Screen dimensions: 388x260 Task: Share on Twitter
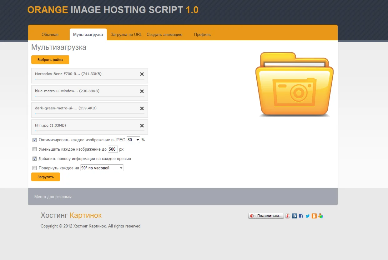(308, 216)
